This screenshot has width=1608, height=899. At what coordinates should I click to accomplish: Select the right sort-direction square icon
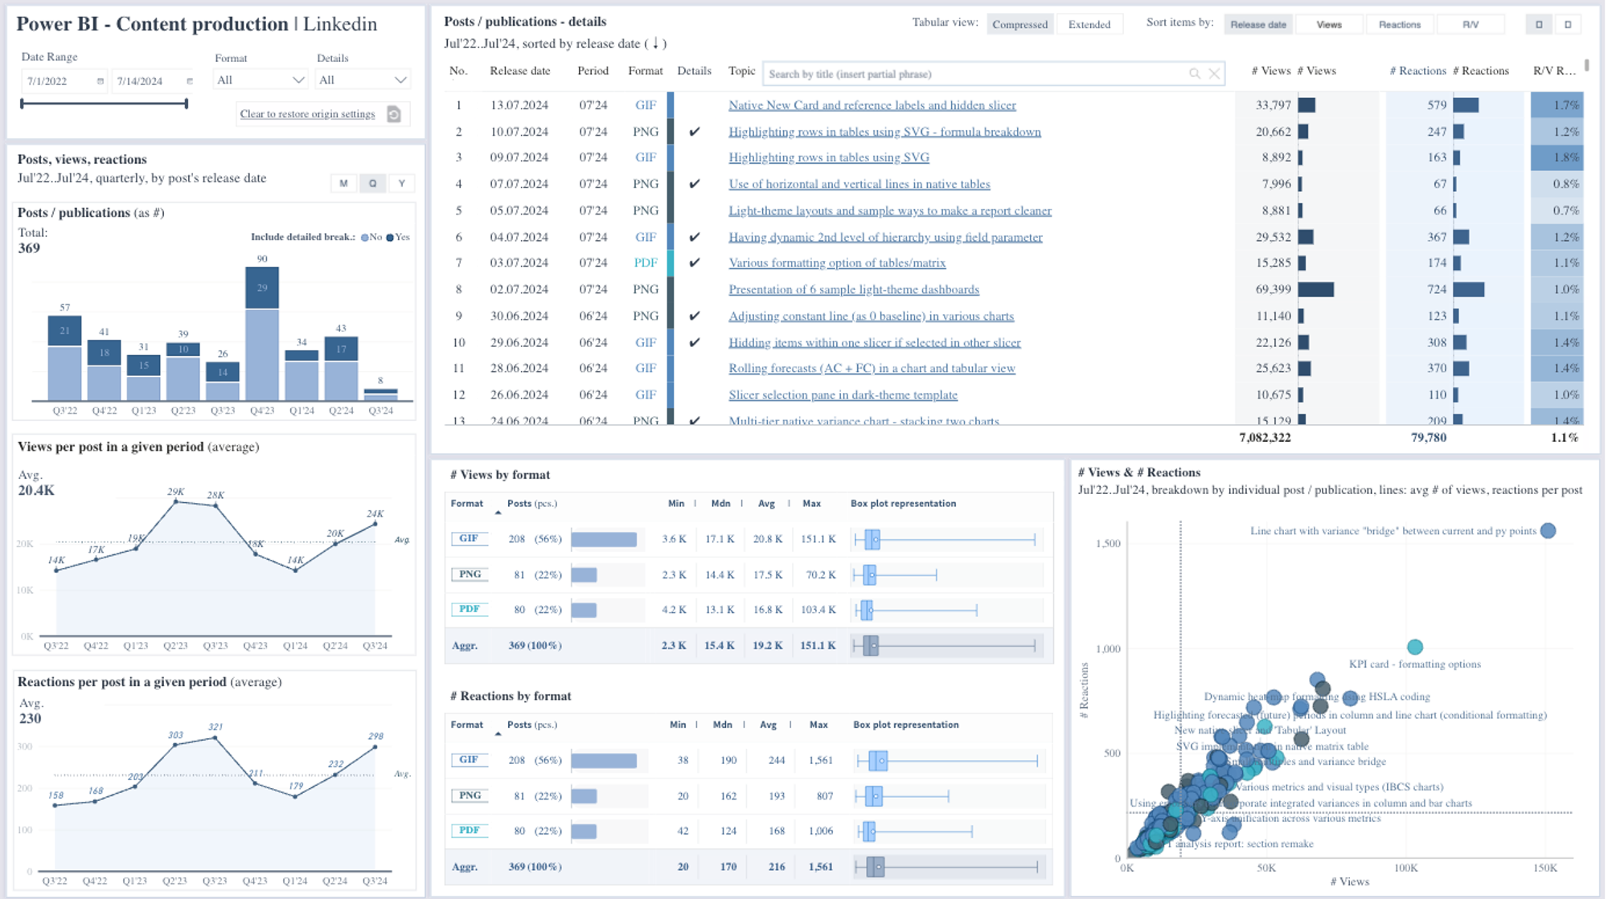coord(1566,24)
